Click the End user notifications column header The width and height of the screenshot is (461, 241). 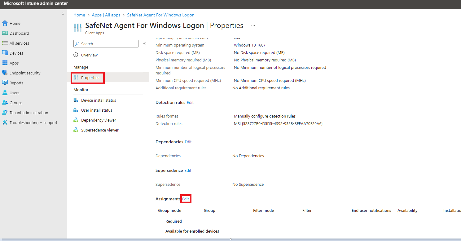(x=371, y=210)
